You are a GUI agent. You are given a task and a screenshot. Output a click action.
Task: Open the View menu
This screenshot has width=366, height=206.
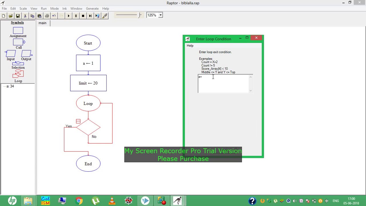(x=34, y=9)
